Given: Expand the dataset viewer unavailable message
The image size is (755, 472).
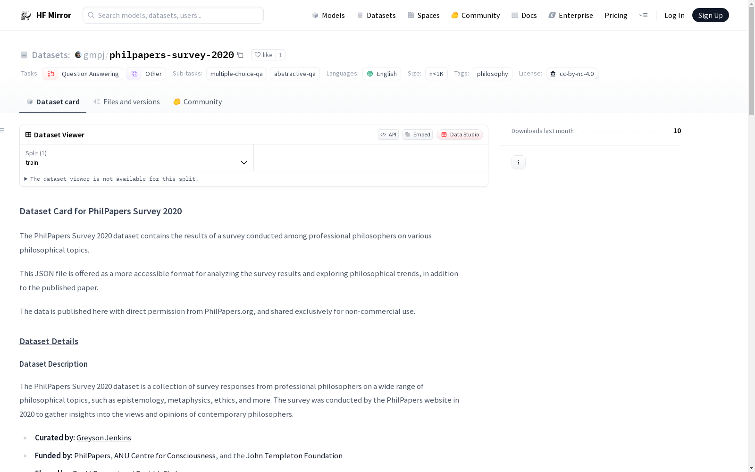Looking at the screenshot, I should point(111,179).
